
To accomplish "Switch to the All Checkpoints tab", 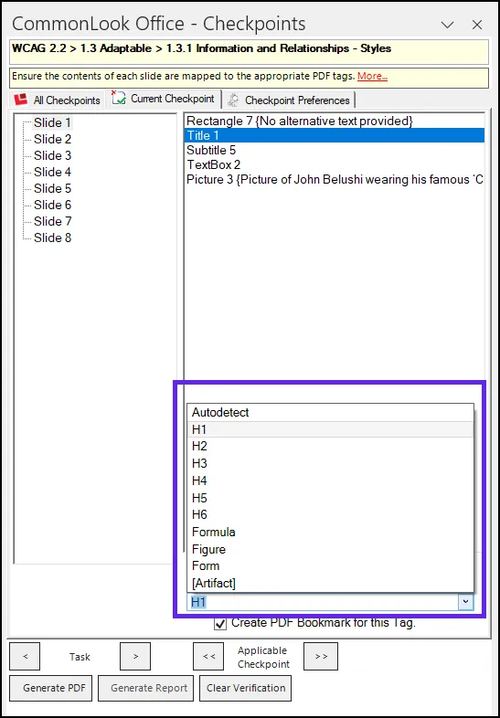I will 57,100.
